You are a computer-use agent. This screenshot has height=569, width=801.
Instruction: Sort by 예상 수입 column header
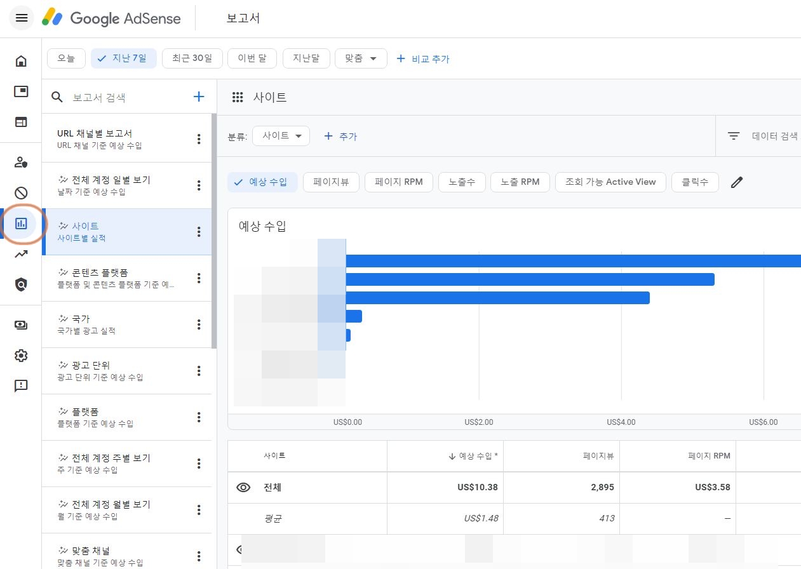tap(473, 456)
